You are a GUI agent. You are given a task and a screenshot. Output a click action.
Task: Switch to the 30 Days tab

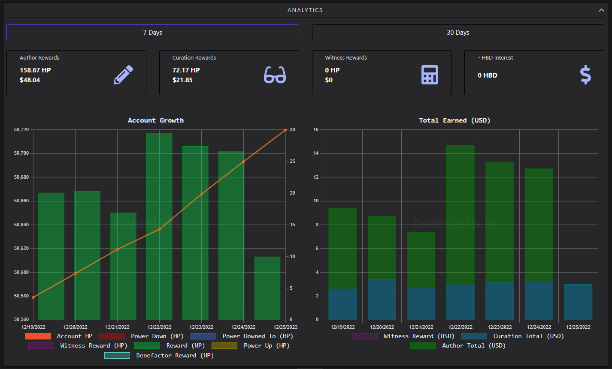coord(458,33)
